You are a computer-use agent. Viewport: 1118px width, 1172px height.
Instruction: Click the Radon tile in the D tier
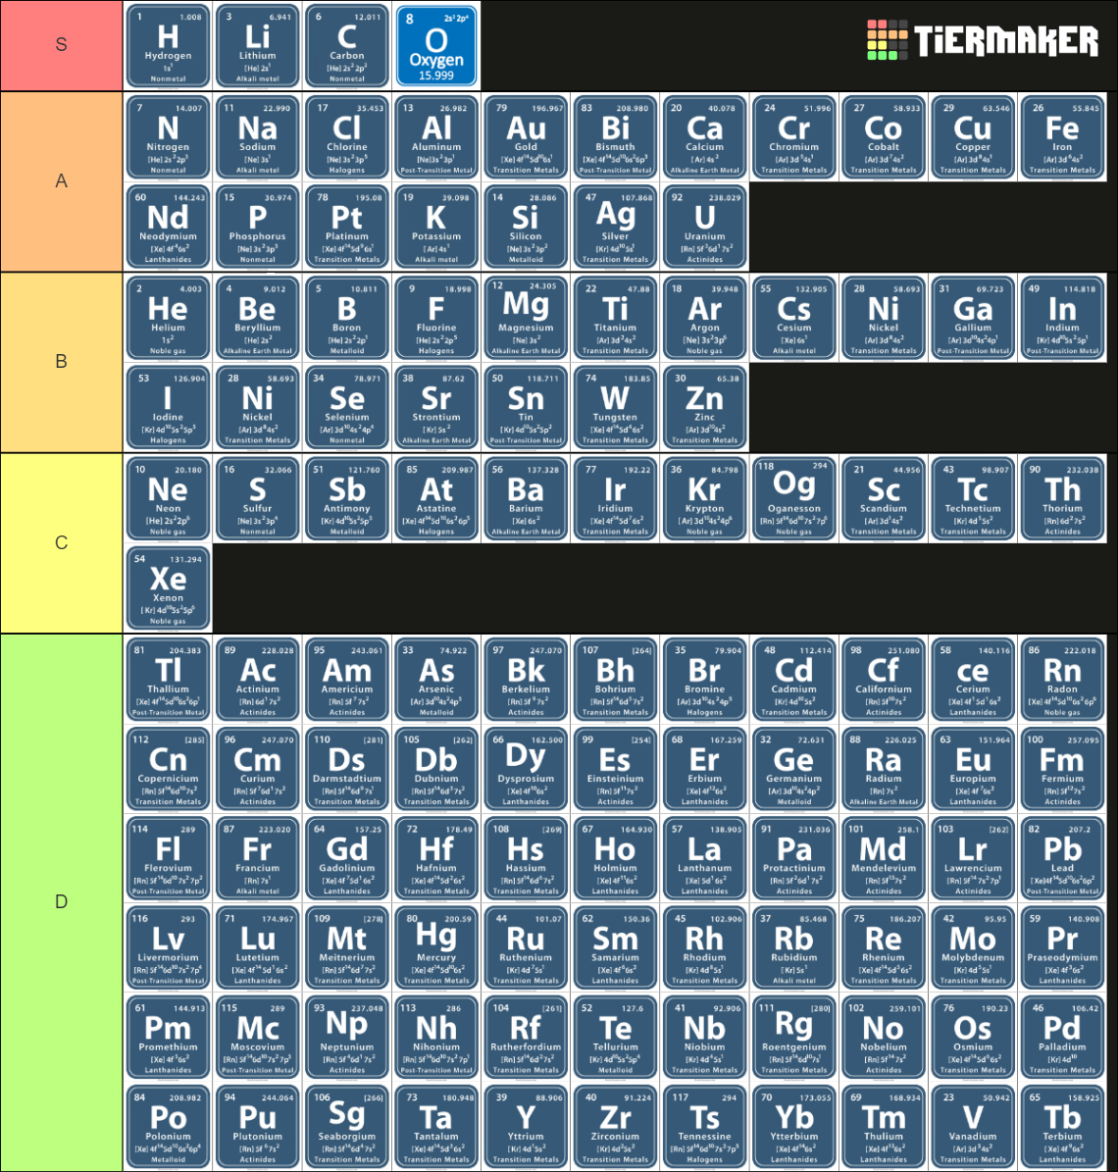pos(1062,677)
